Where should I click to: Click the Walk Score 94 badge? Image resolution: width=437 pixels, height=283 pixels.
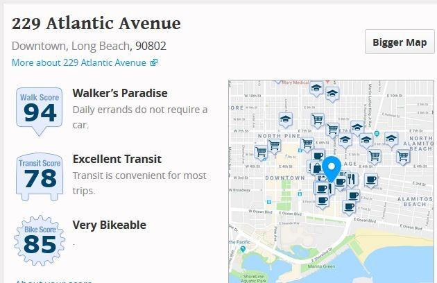[x=40, y=110]
